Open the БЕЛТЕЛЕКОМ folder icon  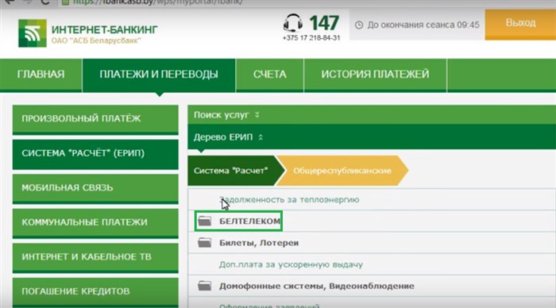pyautogui.click(x=205, y=221)
